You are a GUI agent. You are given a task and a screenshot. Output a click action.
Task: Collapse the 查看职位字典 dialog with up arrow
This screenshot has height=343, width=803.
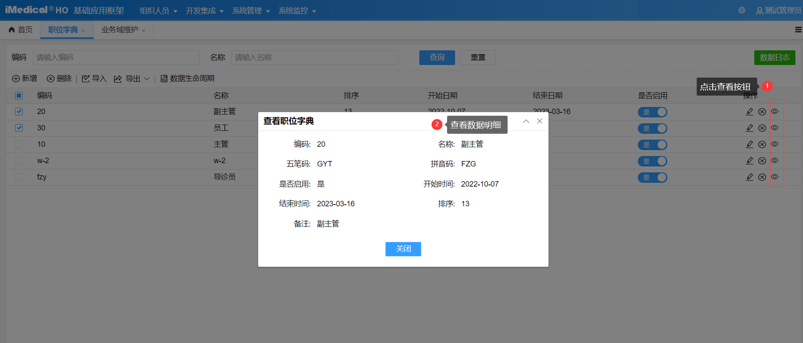point(526,121)
